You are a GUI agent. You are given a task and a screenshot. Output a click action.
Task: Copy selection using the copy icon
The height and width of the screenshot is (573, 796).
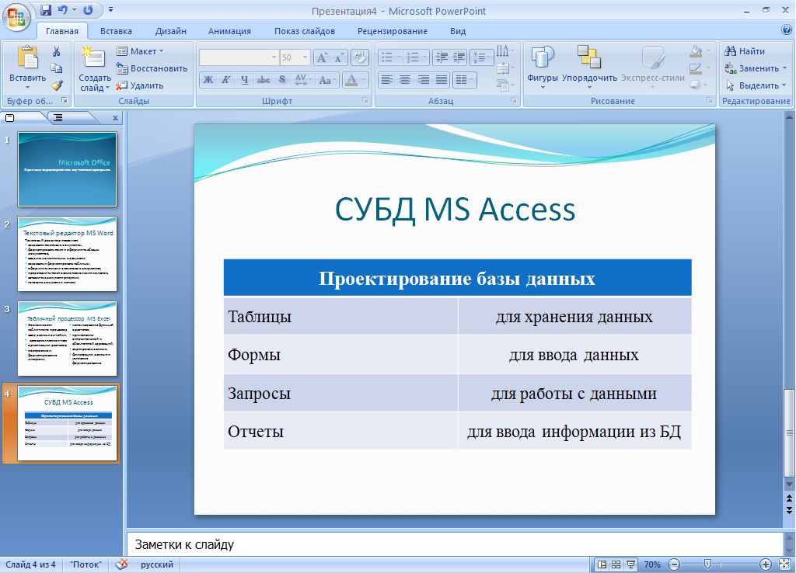coord(56,68)
